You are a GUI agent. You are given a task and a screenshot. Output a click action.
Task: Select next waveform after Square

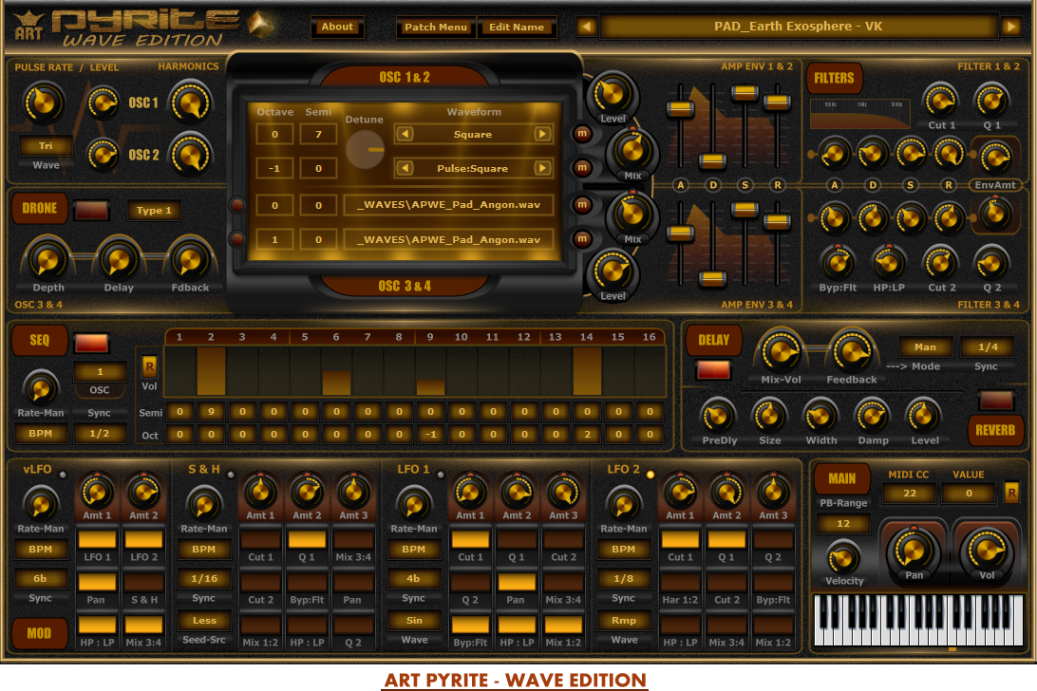pos(542,135)
